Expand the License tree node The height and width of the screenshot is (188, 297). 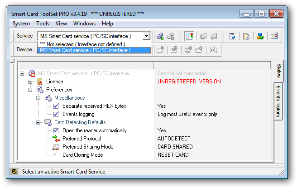tap(30, 82)
